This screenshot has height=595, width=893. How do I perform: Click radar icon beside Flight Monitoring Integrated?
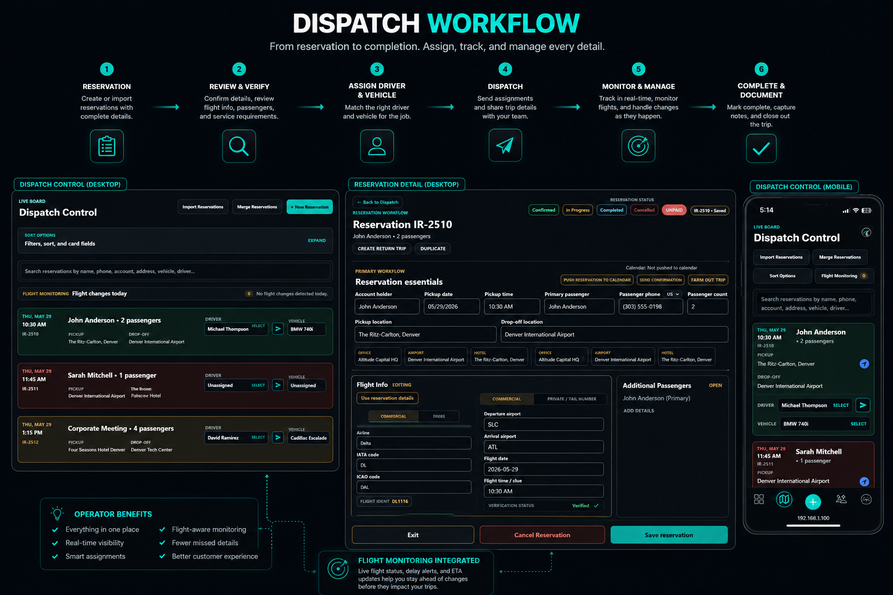tap(338, 568)
